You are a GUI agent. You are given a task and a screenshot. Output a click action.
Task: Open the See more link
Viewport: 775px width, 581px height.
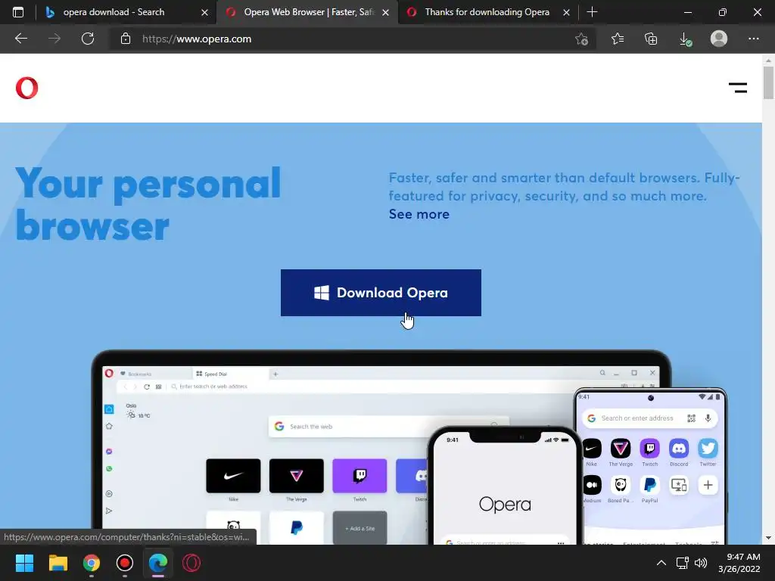point(419,214)
